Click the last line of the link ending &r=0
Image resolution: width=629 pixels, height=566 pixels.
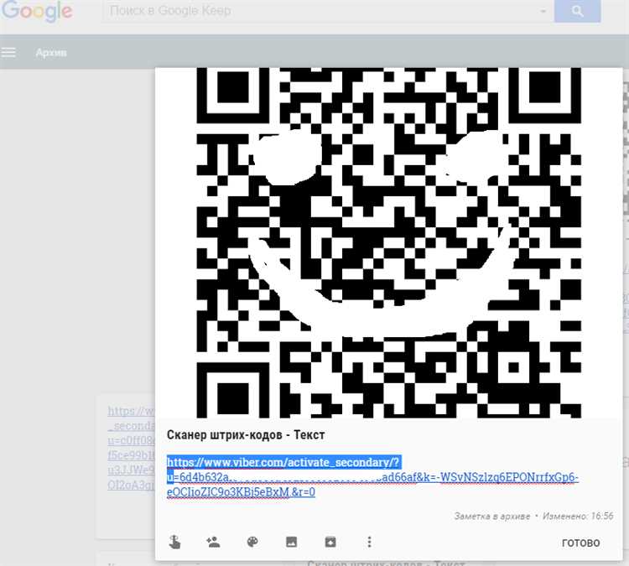click(241, 491)
